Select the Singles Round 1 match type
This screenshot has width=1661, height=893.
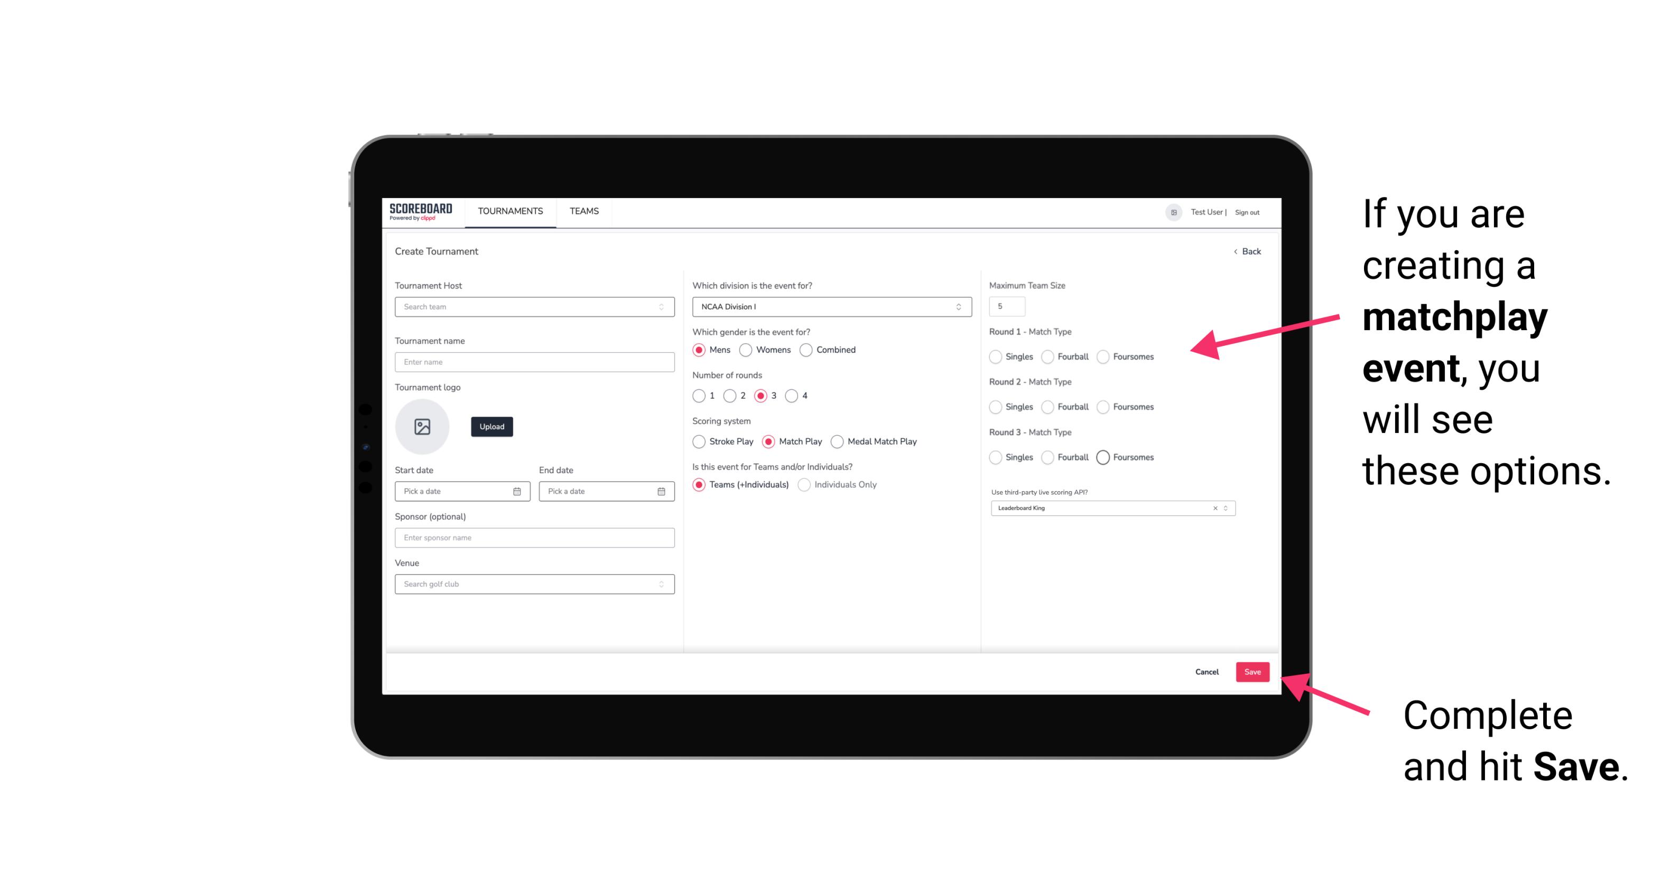[996, 356]
